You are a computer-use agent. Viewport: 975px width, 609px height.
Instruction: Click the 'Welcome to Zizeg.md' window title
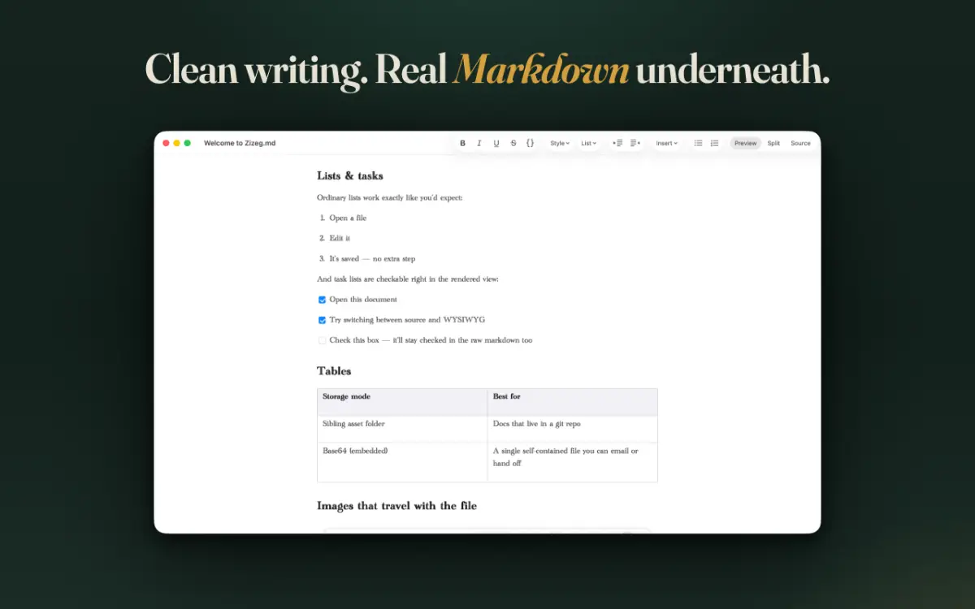240,143
